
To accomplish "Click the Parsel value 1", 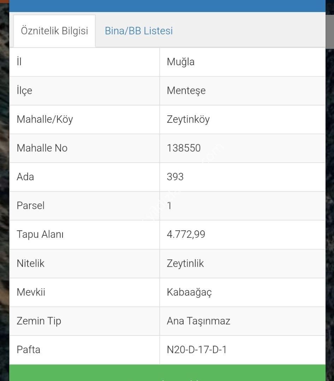I will coord(169,206).
